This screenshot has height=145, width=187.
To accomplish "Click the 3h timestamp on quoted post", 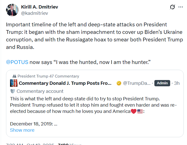I will point(177,83).
